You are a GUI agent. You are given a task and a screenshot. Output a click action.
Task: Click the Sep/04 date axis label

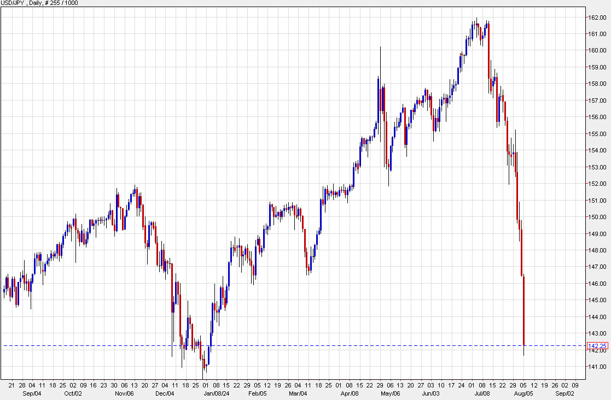click(x=33, y=392)
